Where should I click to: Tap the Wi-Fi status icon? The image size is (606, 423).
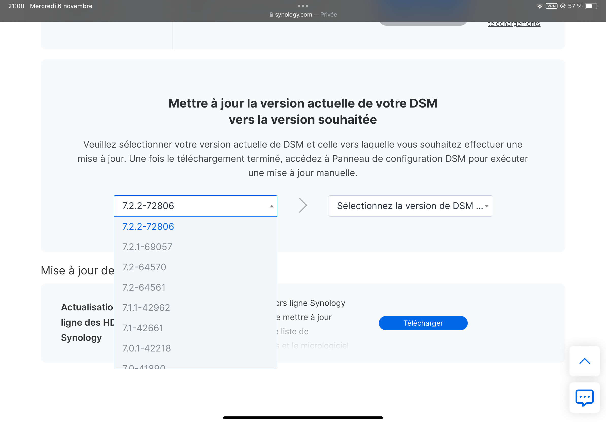[540, 6]
